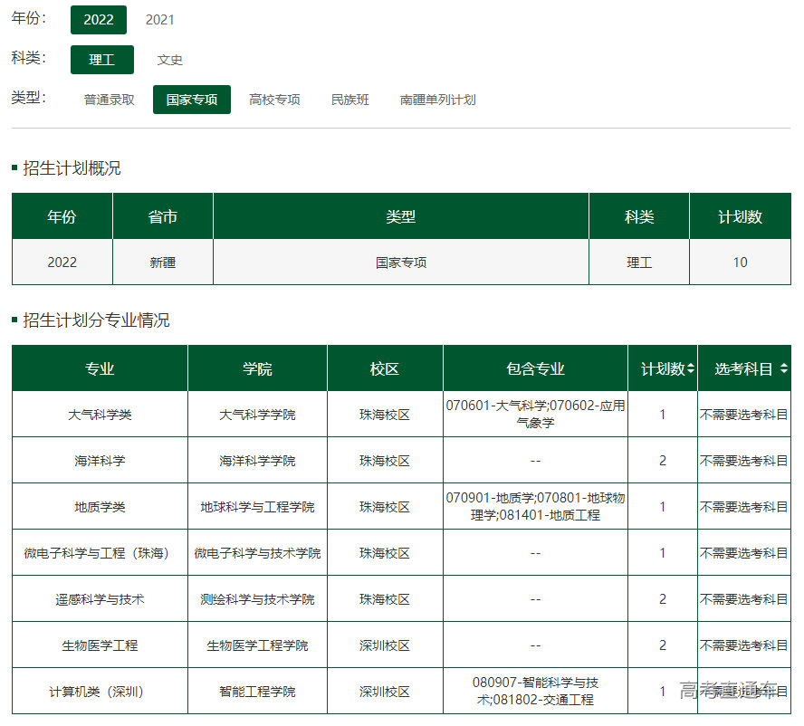This screenshot has width=804, height=726.
Task: Click the 学院 column header
Action: [x=256, y=368]
